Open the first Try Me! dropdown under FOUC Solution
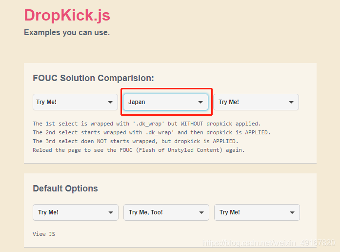 tap(75, 102)
